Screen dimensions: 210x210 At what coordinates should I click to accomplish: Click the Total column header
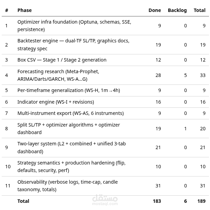tap(199, 10)
